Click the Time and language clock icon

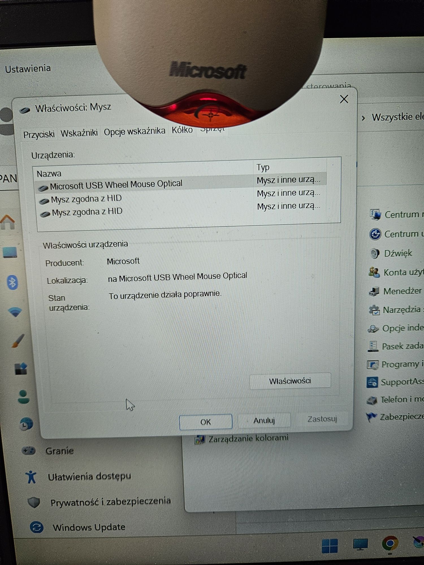[26, 424]
